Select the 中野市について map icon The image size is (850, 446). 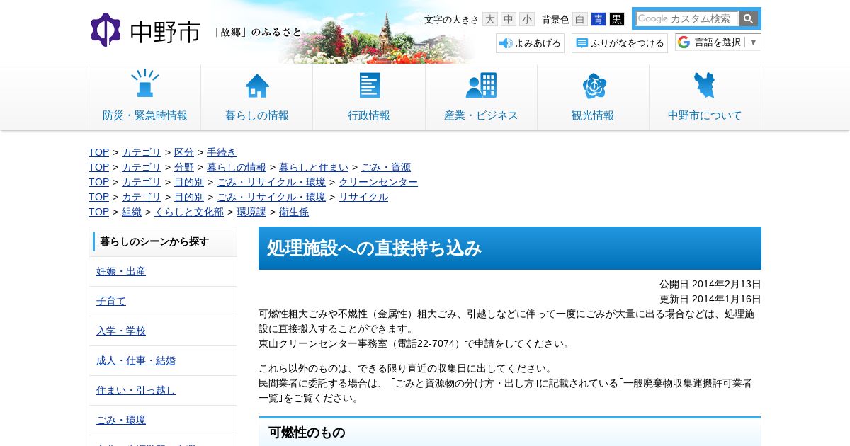pyautogui.click(x=705, y=85)
